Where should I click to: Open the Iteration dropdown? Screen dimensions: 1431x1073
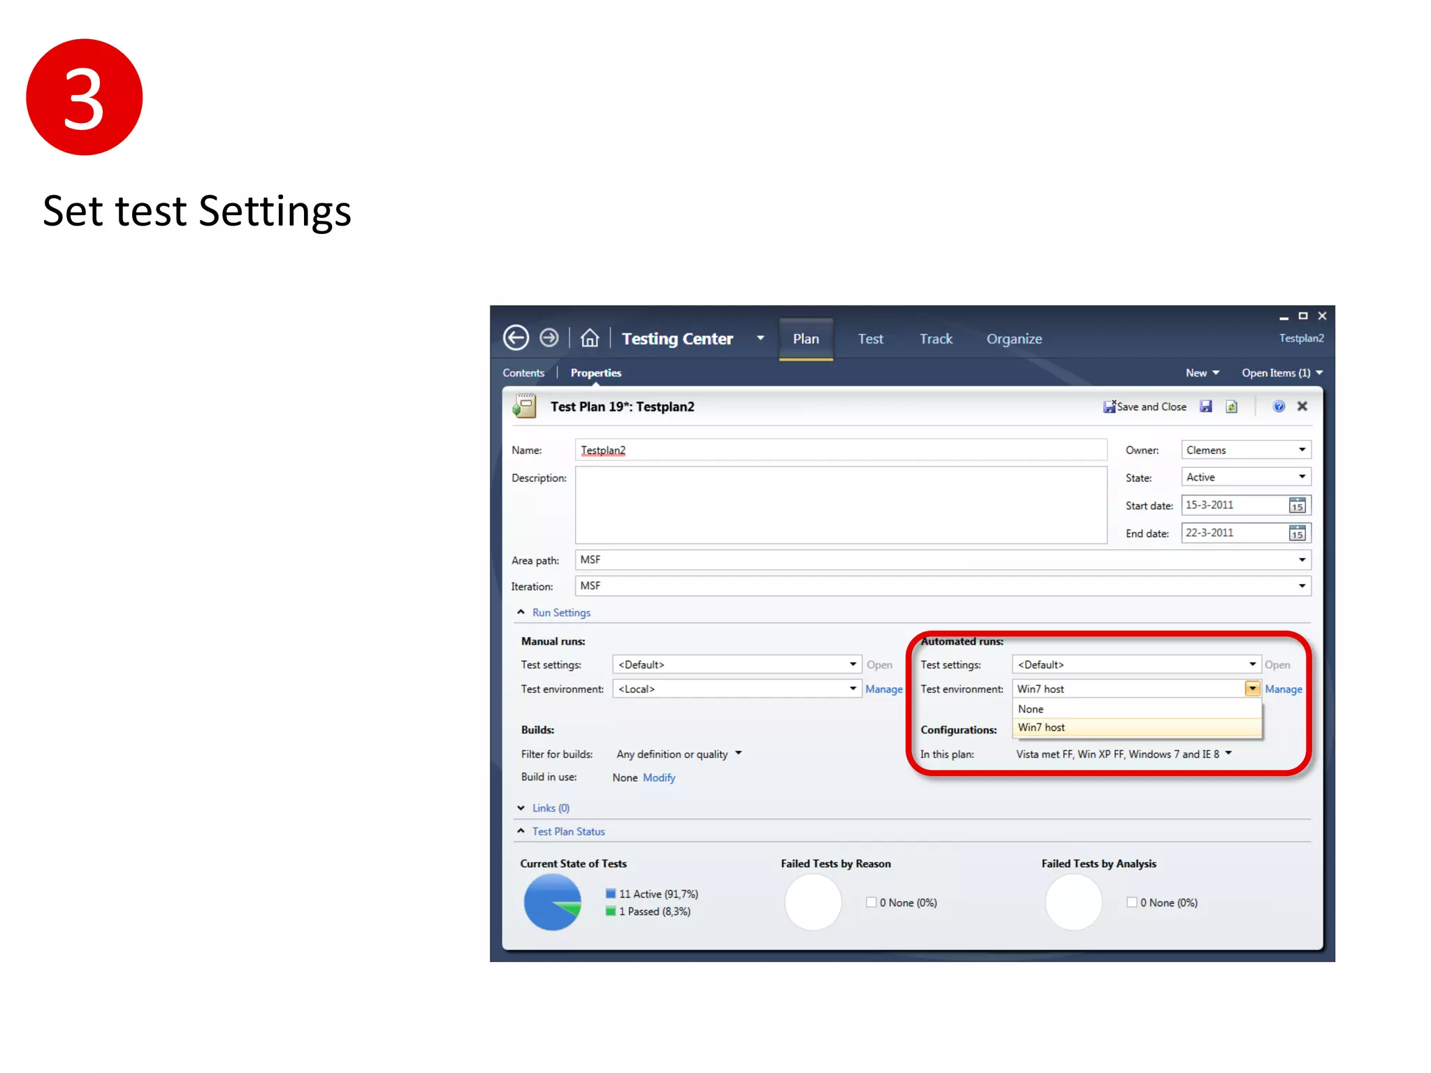coord(1302,586)
